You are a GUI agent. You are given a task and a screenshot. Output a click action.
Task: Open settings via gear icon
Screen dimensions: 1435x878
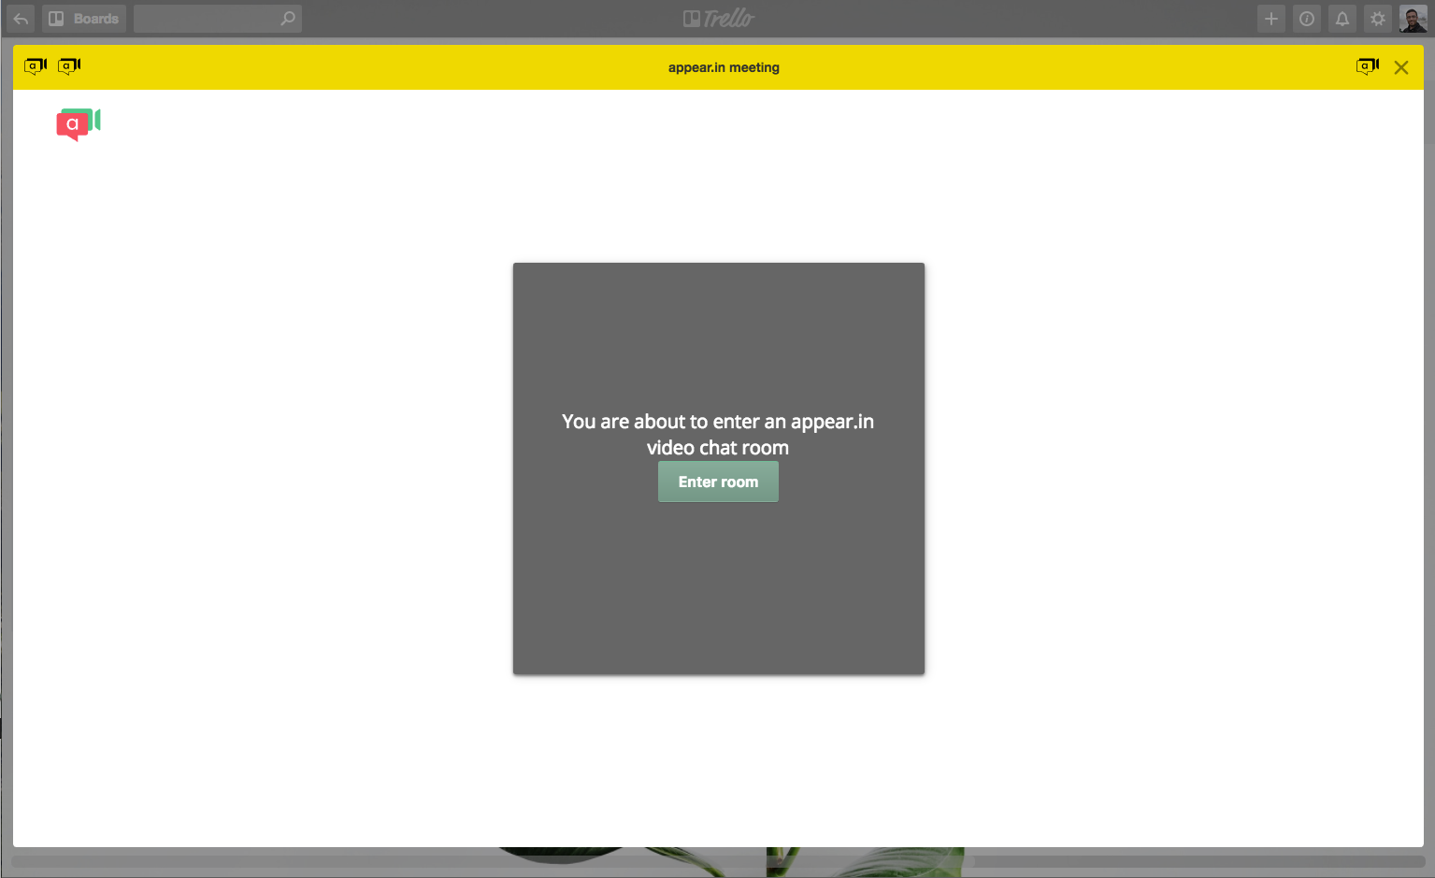[1378, 19]
